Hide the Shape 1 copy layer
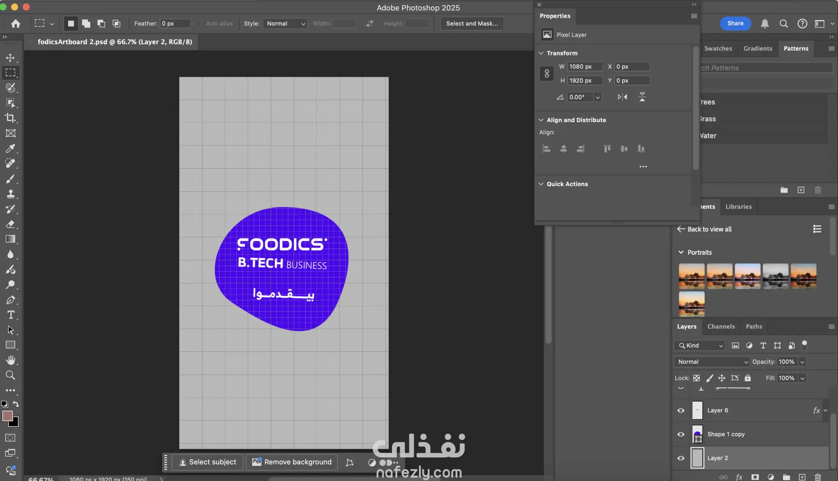This screenshot has width=838, height=481. pyautogui.click(x=681, y=434)
